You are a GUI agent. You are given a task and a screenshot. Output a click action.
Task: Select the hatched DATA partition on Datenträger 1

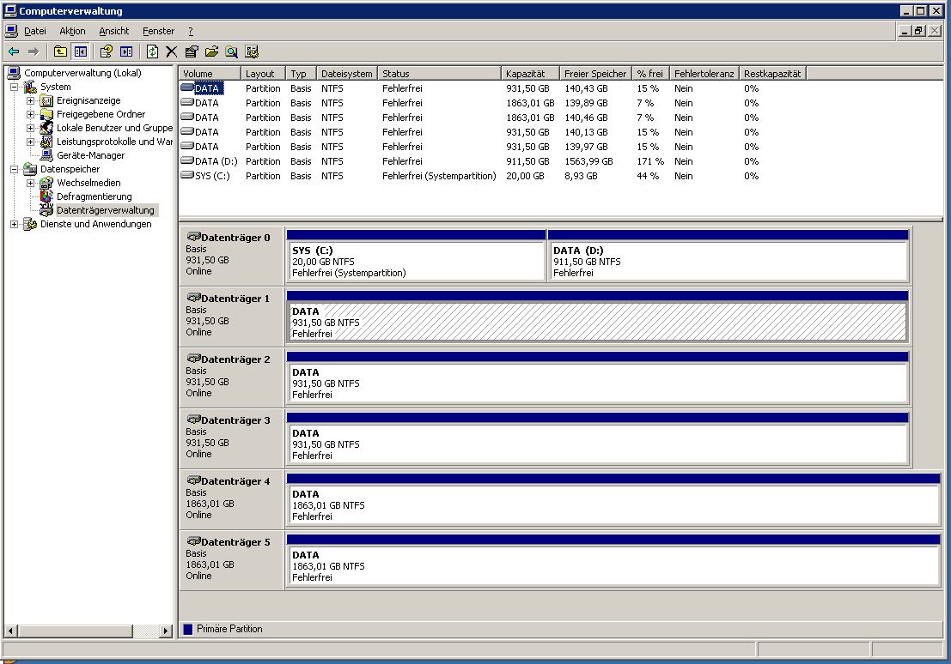(597, 322)
